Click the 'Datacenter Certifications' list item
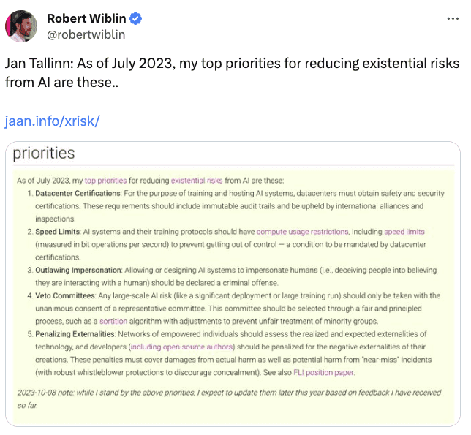471x435 pixels. pos(78,193)
